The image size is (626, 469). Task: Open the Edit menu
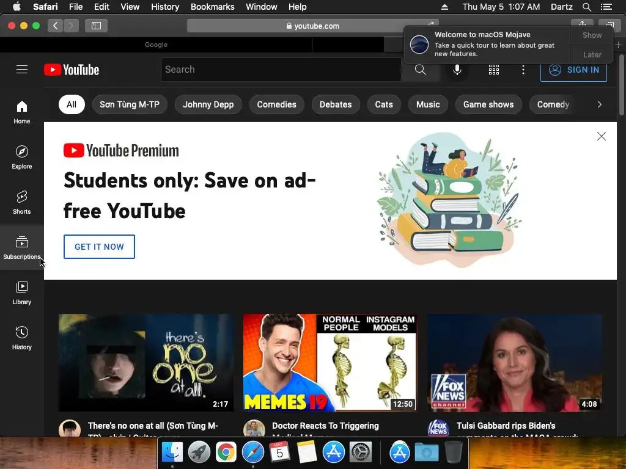[x=101, y=7]
